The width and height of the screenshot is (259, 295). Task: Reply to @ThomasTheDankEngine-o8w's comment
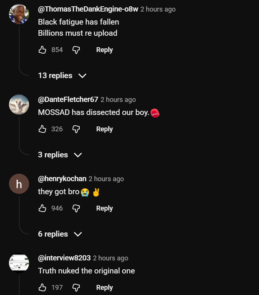click(104, 50)
